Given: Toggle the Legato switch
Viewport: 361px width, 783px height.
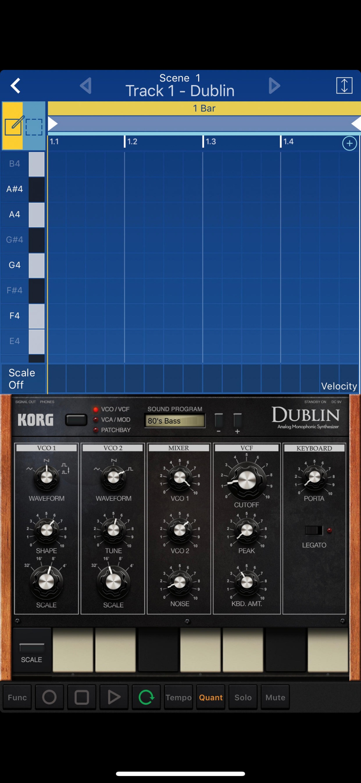Looking at the screenshot, I should coord(314,530).
